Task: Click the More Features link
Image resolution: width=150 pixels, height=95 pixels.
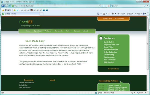Action: 113,69
